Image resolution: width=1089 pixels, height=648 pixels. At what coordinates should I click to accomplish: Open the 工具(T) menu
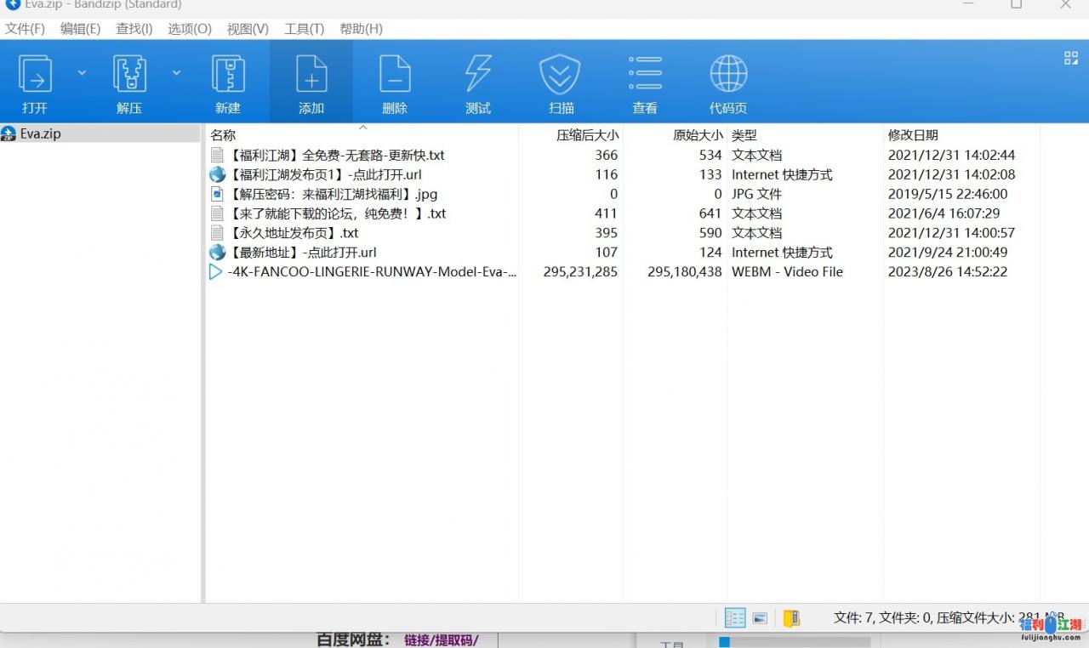304,28
